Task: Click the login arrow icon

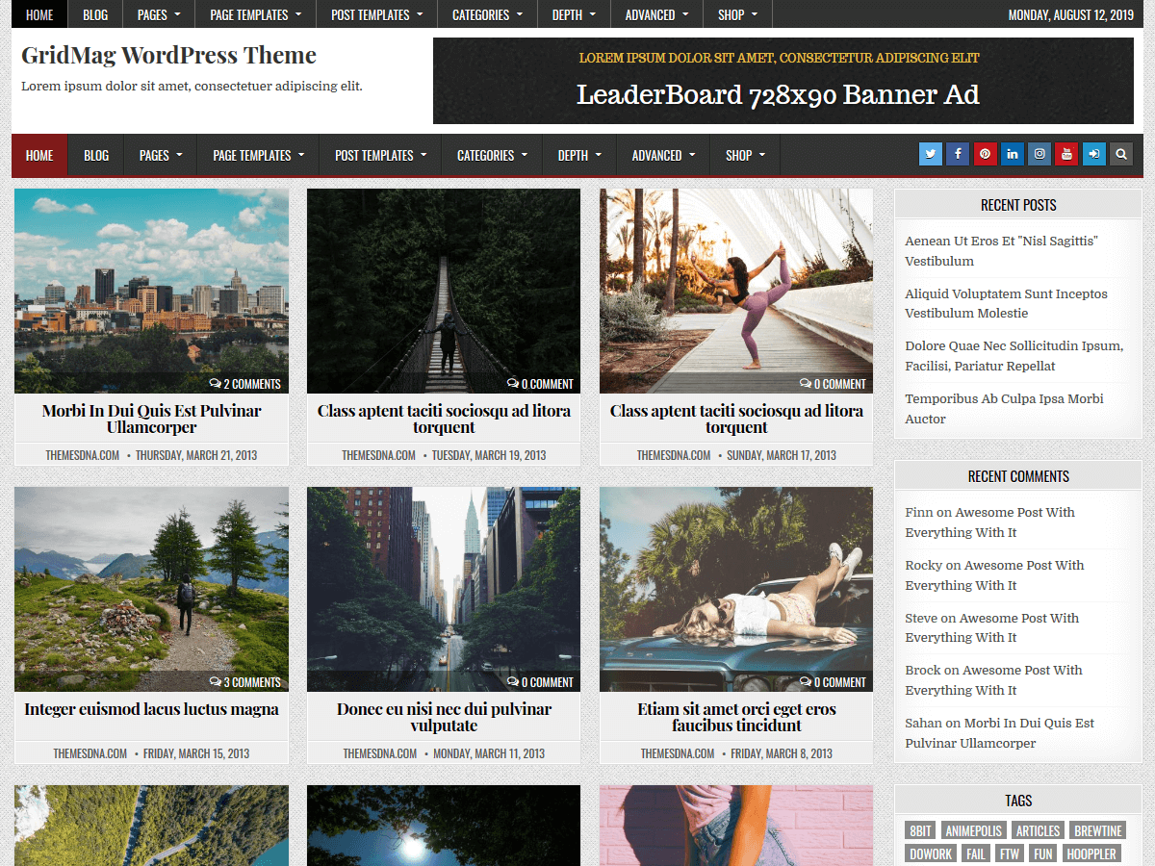Action: click(x=1093, y=153)
